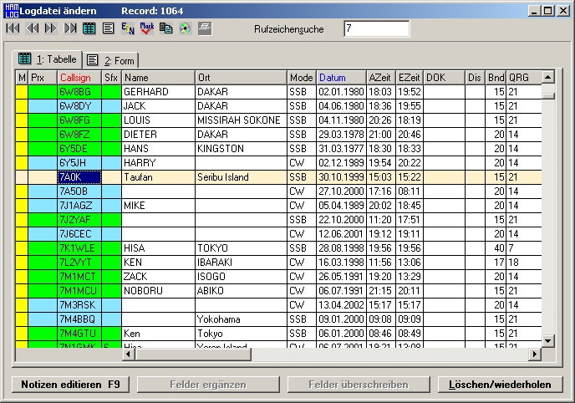Select the Tabelle tab
Screen dimensions: 575x403
[x=48, y=59]
